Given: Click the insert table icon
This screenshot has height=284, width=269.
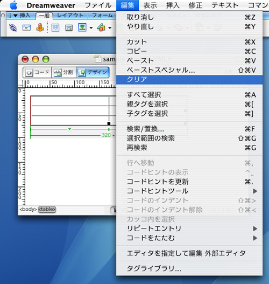Looking at the screenshot, I should [55, 27].
